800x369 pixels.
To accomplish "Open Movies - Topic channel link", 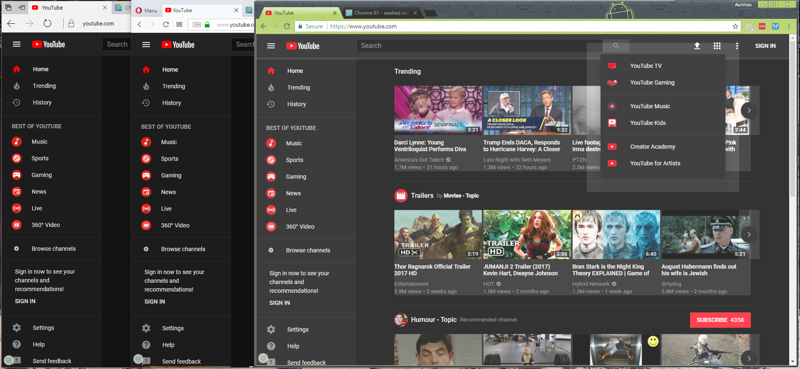I will 461,196.
